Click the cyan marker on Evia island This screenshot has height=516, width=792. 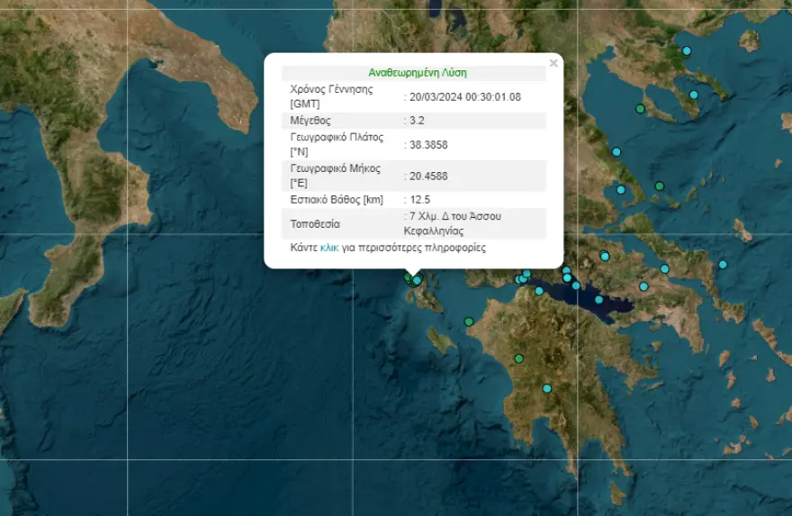tap(664, 268)
